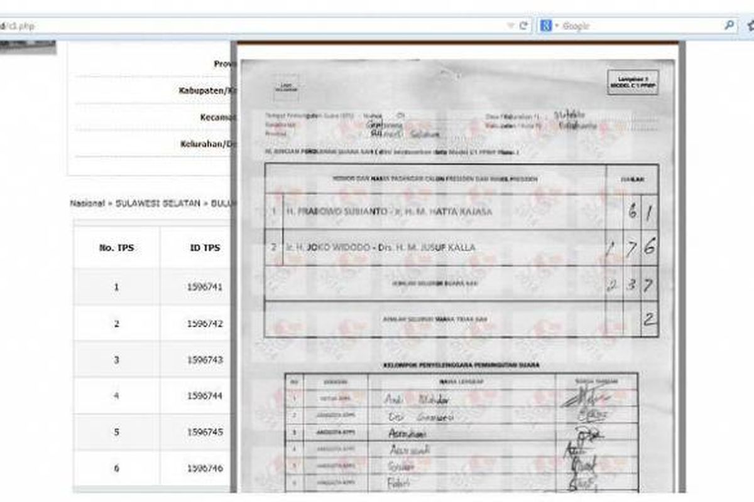
Task: Select TPS ID 1596745 row
Action: [205, 432]
